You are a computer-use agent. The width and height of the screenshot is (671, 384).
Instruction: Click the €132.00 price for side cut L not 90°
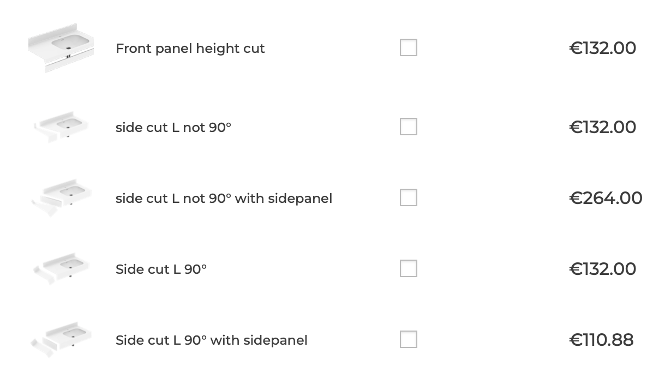click(x=602, y=127)
